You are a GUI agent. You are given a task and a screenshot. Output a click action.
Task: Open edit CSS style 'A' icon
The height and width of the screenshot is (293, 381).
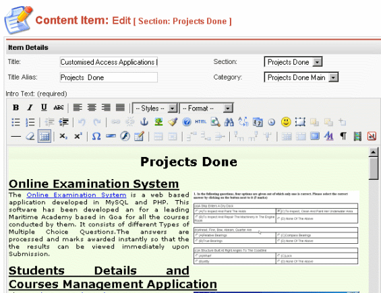click(x=328, y=136)
